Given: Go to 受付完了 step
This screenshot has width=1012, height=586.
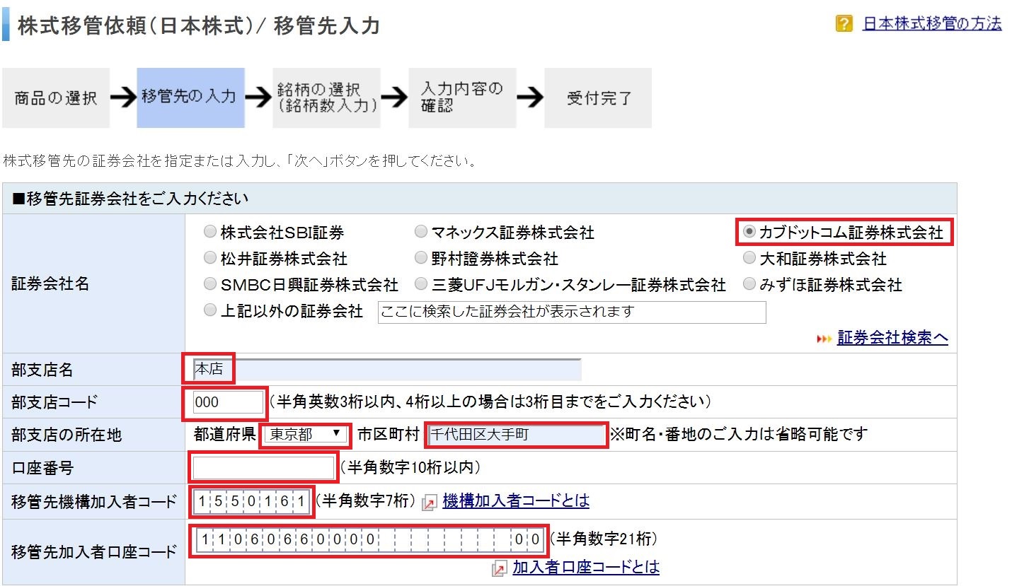Looking at the screenshot, I should click(x=598, y=98).
